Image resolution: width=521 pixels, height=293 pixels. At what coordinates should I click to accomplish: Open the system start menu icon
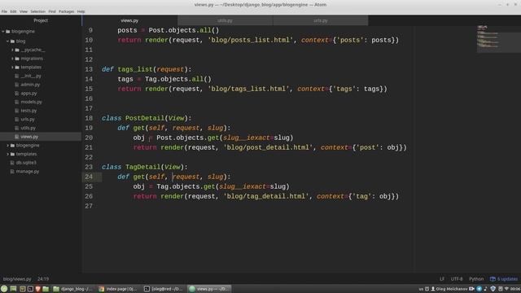(4, 289)
